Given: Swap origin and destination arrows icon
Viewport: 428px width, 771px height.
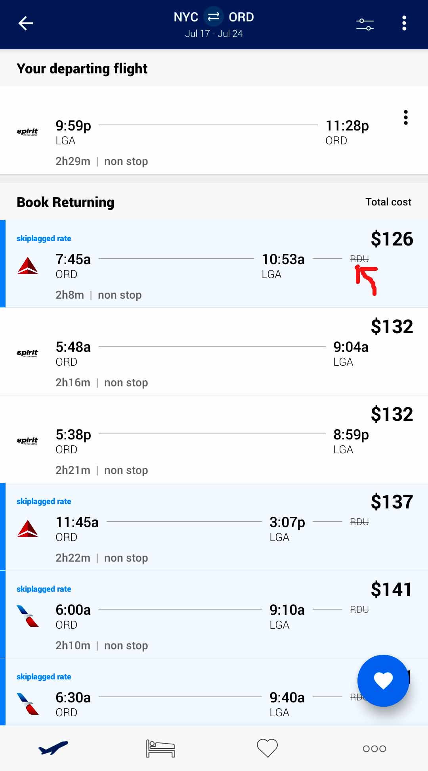Looking at the screenshot, I should pyautogui.click(x=214, y=17).
